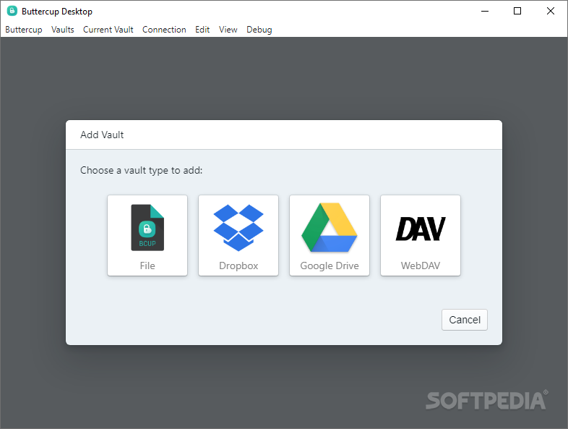Choose the WebDAV DAV logo option
The height and width of the screenshot is (429, 568).
tap(420, 229)
